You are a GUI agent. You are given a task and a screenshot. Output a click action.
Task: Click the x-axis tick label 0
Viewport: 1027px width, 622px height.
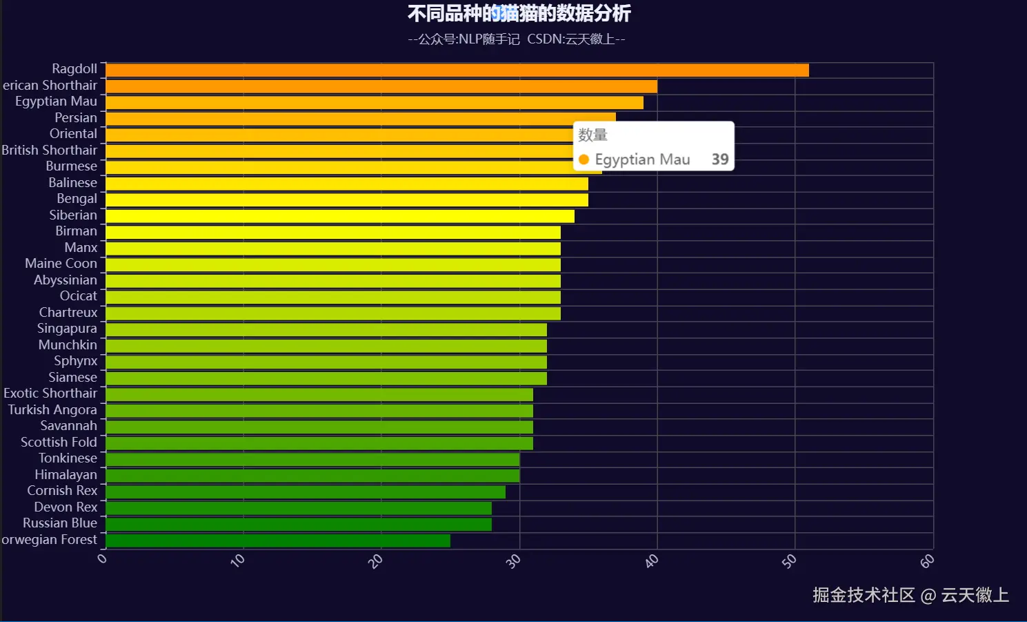point(102,558)
